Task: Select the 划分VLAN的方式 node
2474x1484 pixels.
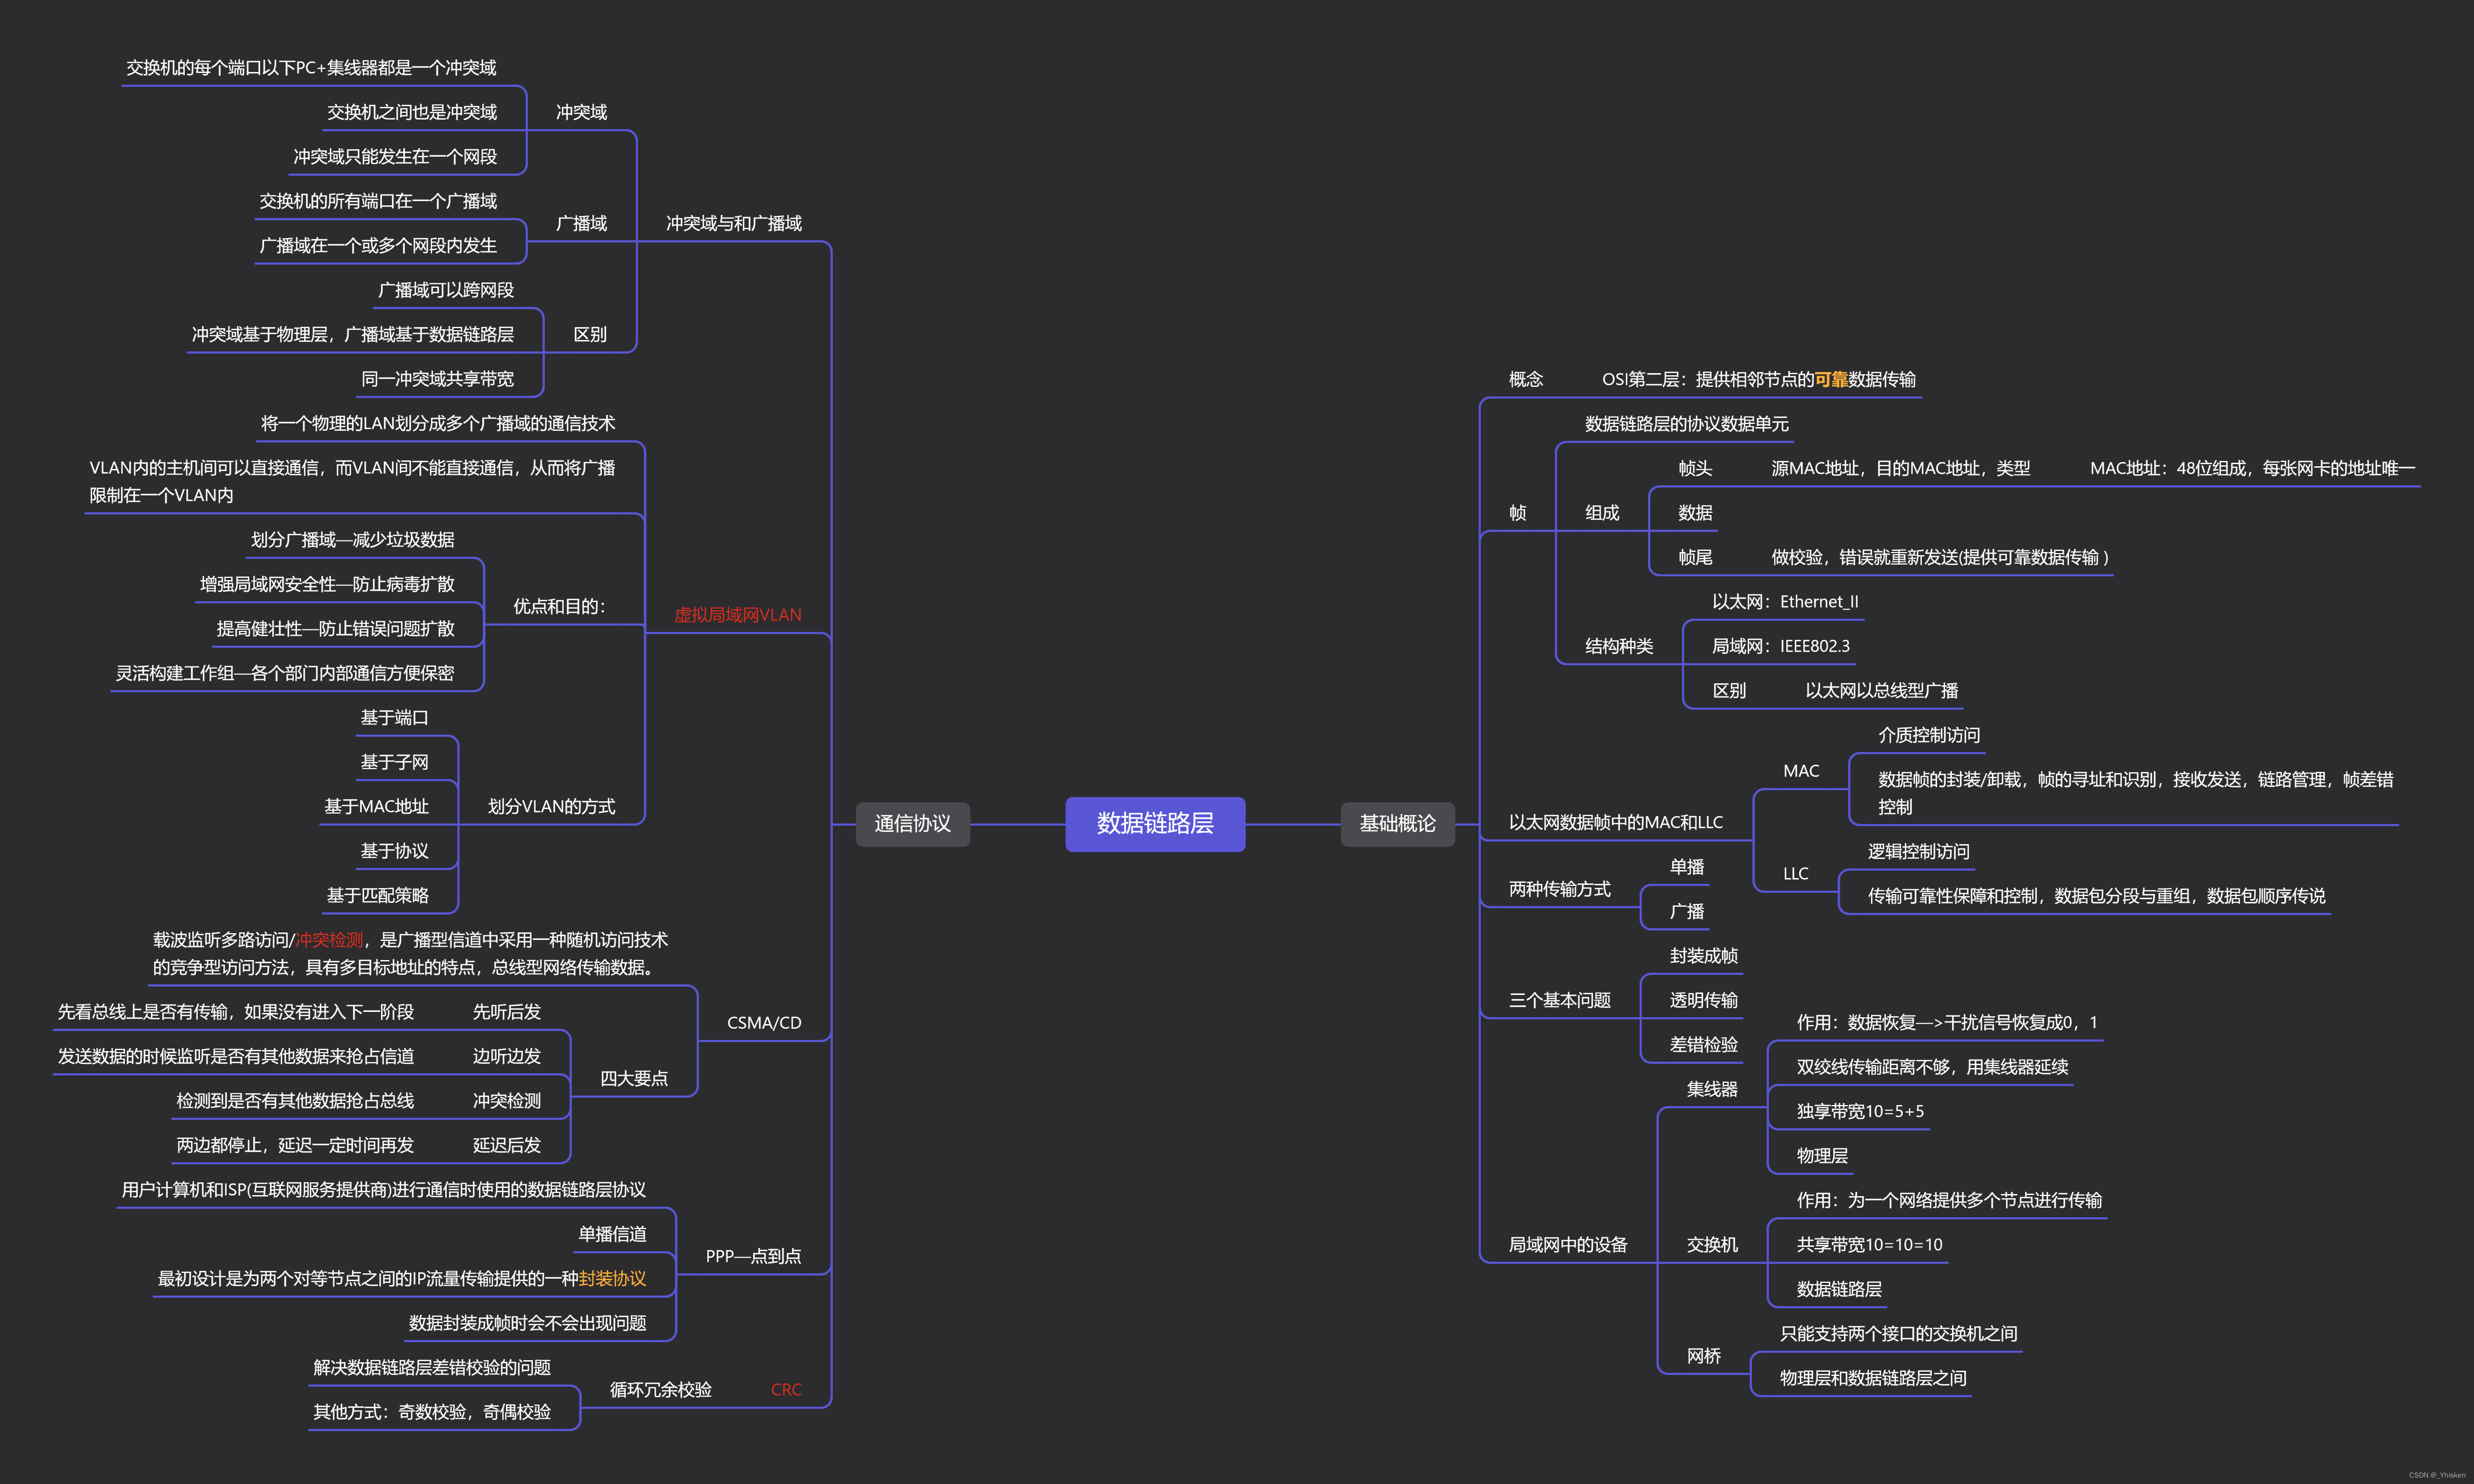Action: pyautogui.click(x=551, y=806)
